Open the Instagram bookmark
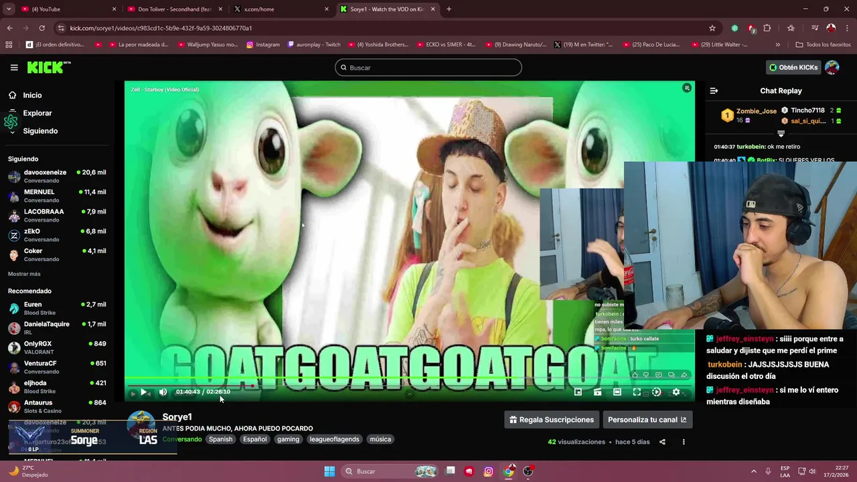Viewport: 857px width, 482px height. (263, 45)
